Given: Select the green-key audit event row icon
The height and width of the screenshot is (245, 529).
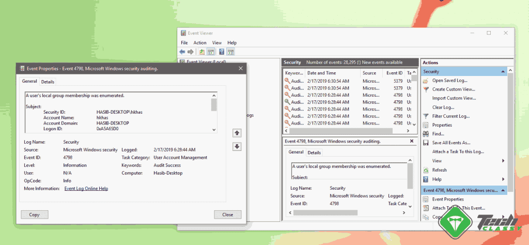Looking at the screenshot, I should (287, 102).
